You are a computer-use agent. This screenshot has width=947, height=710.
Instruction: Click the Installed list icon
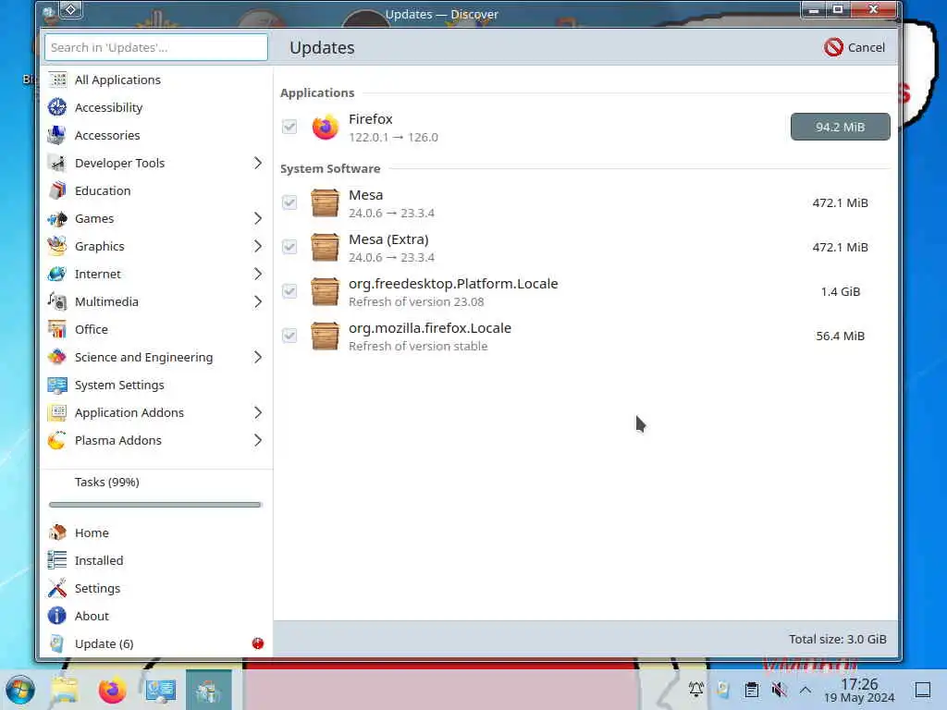click(57, 560)
